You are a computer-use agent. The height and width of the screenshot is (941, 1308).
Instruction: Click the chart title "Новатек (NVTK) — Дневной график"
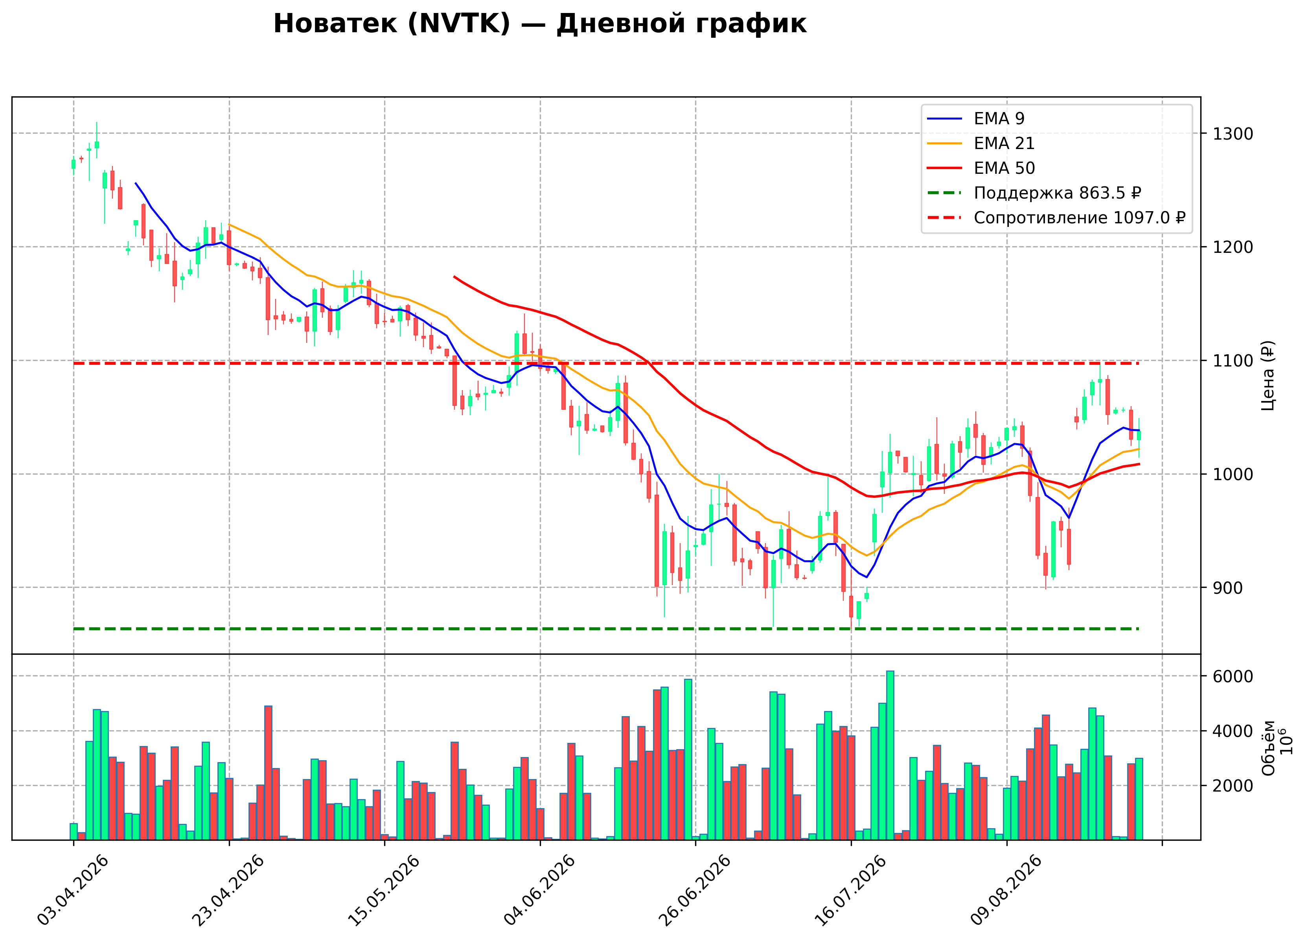pyautogui.click(x=540, y=24)
